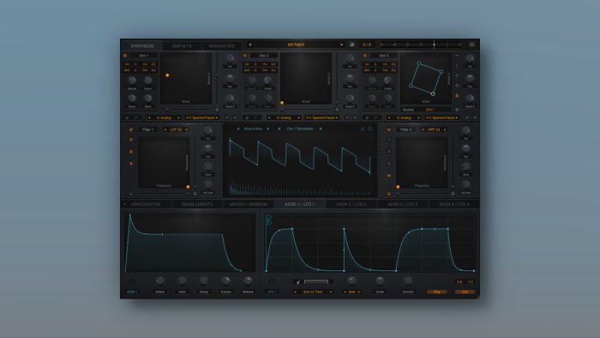The width and height of the screenshot is (600, 338).
Task: Click the top icon in Osc 3 side column
Action: click(x=457, y=56)
